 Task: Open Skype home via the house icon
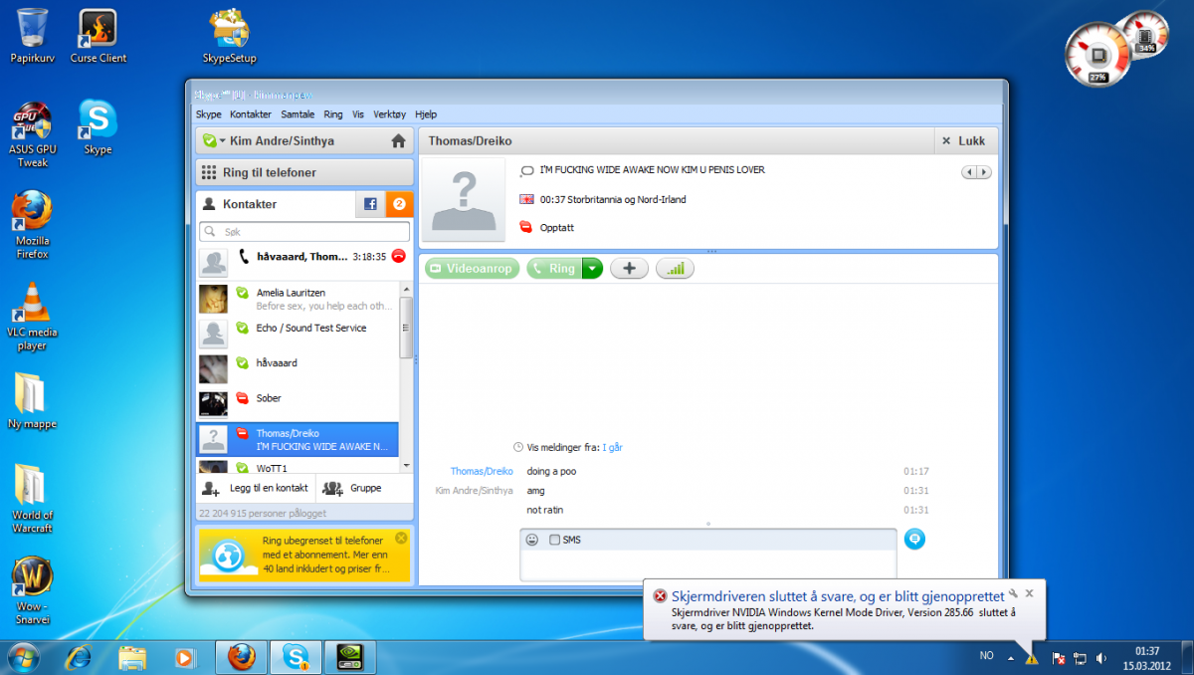(x=398, y=141)
